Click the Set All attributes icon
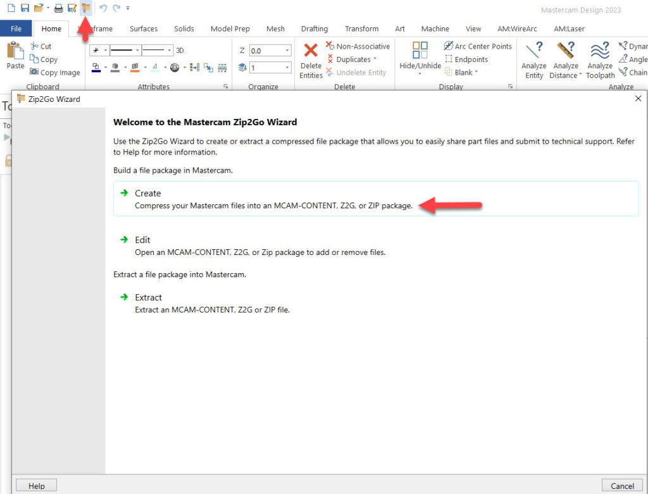This screenshot has width=648, height=494. (195, 67)
